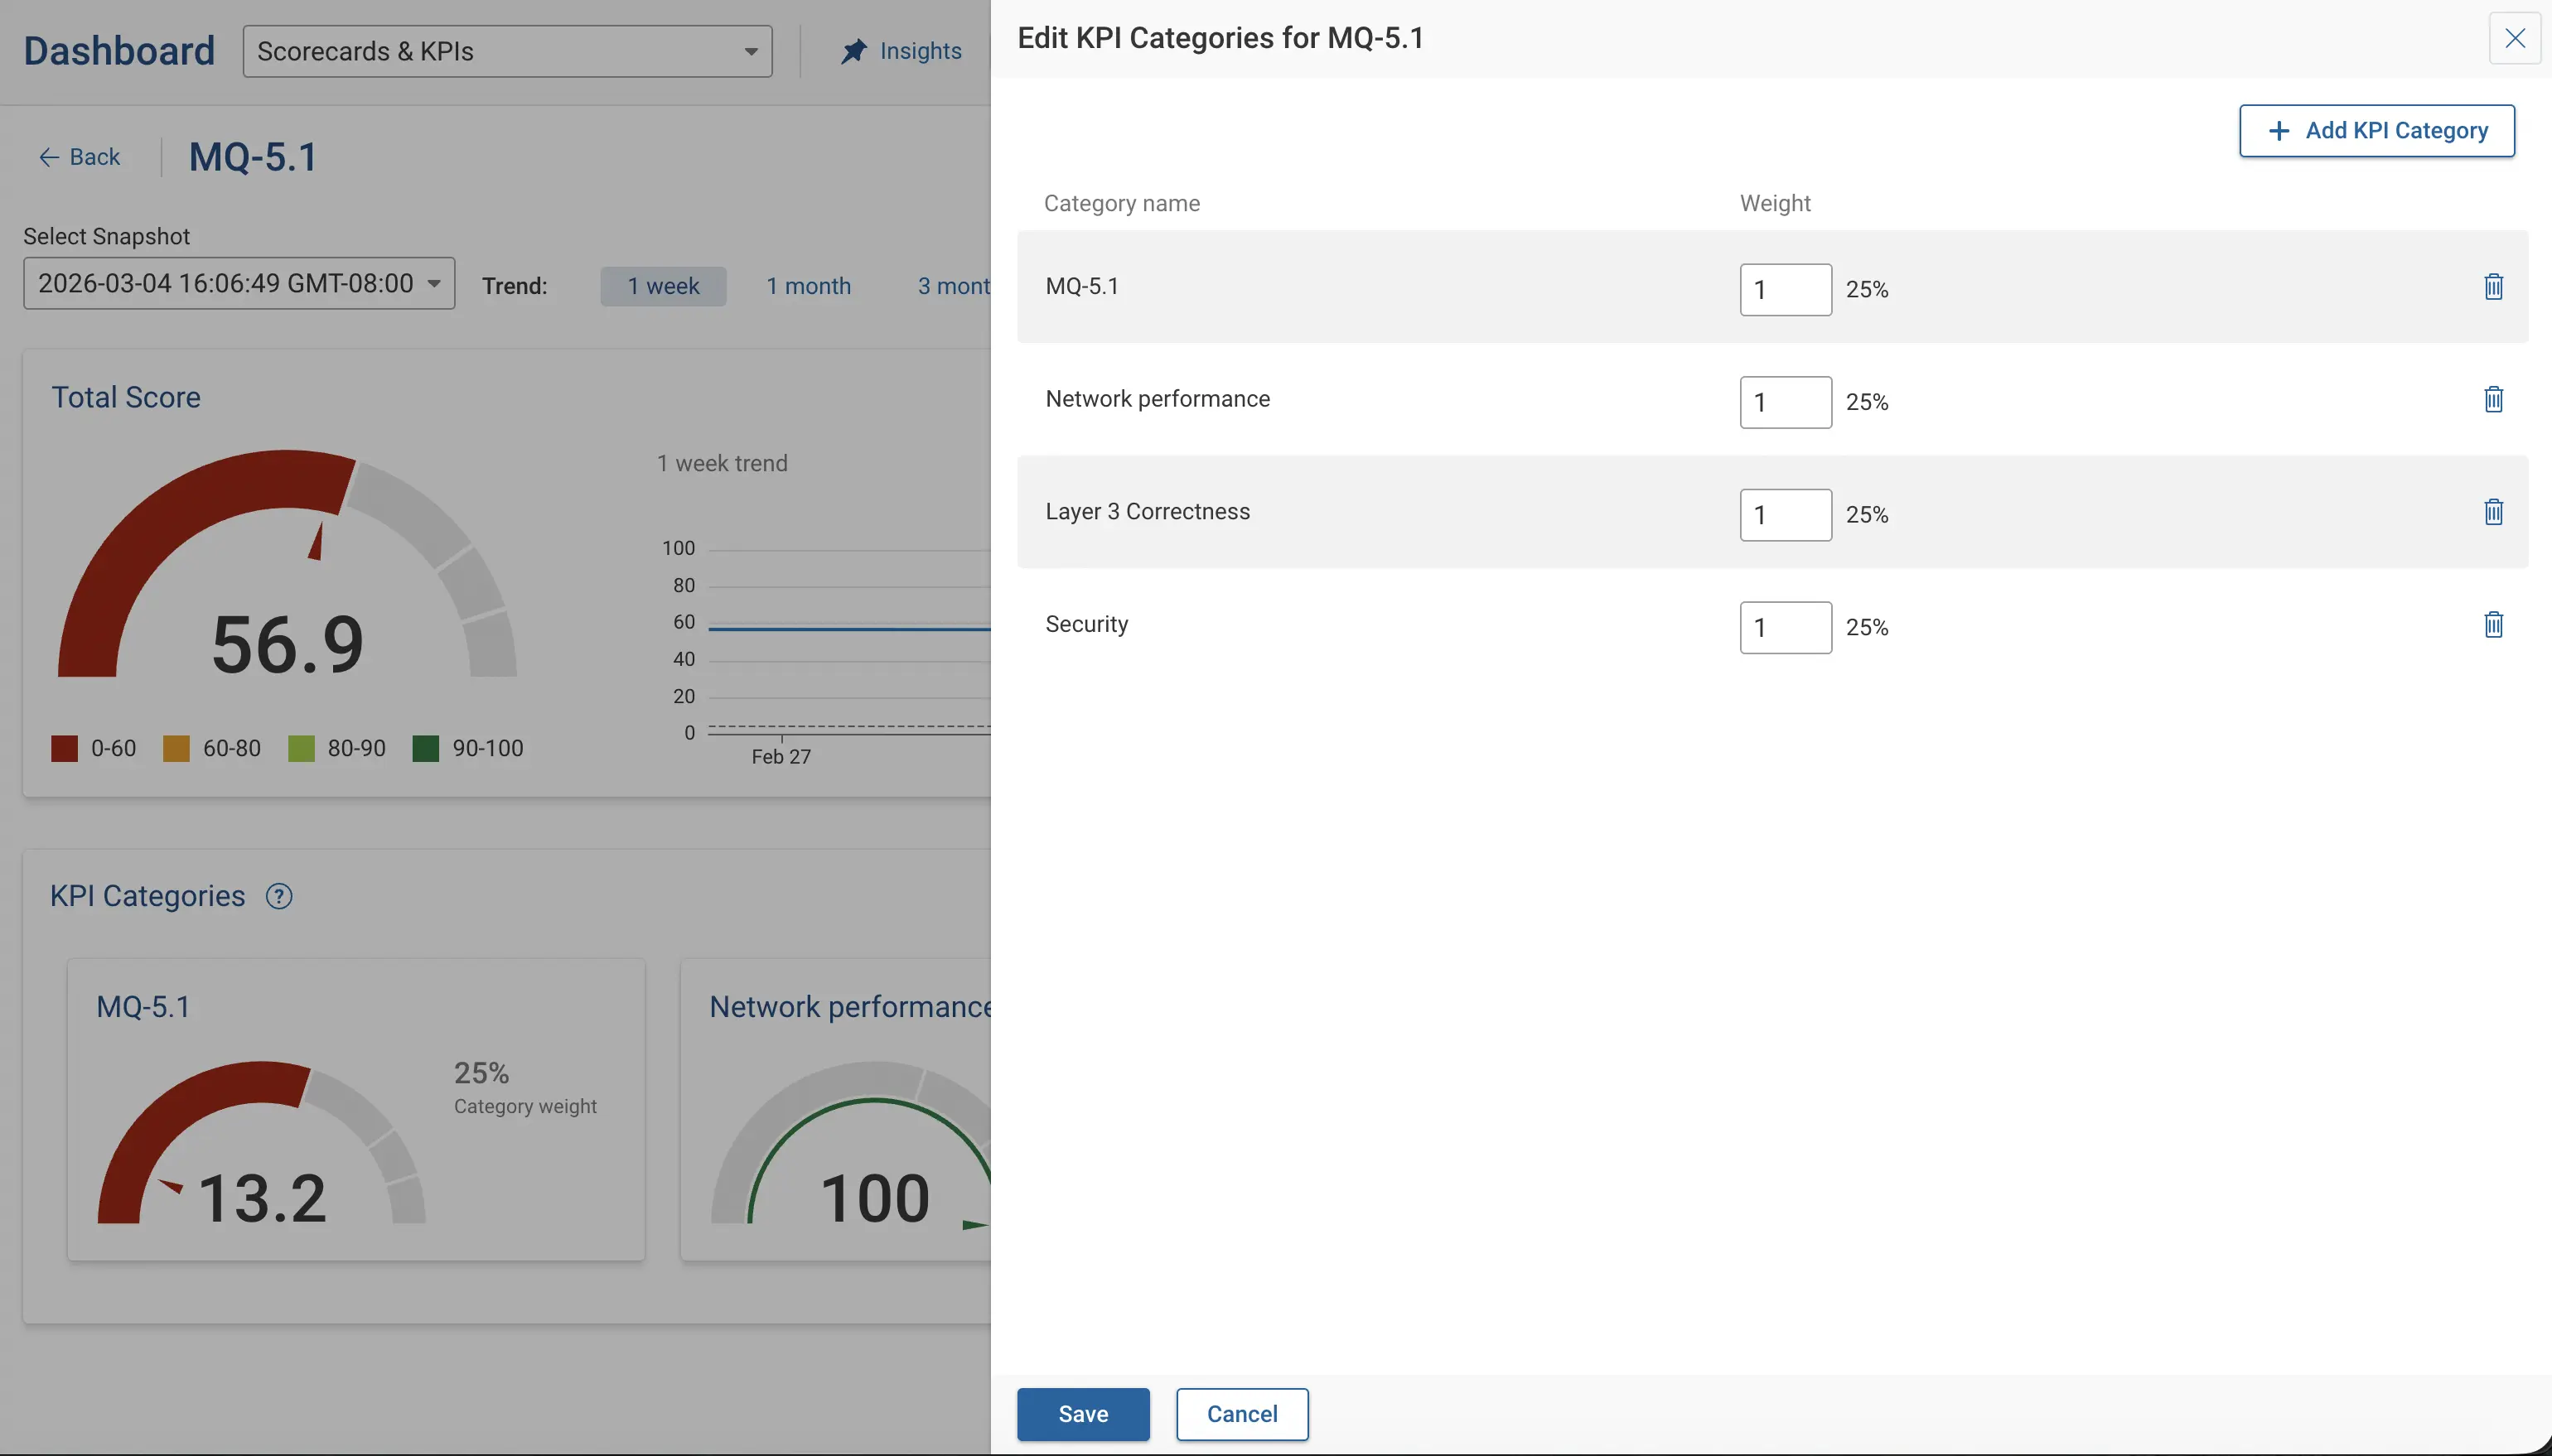Click the Weight column header
2552x1456 pixels.
(x=1775, y=204)
